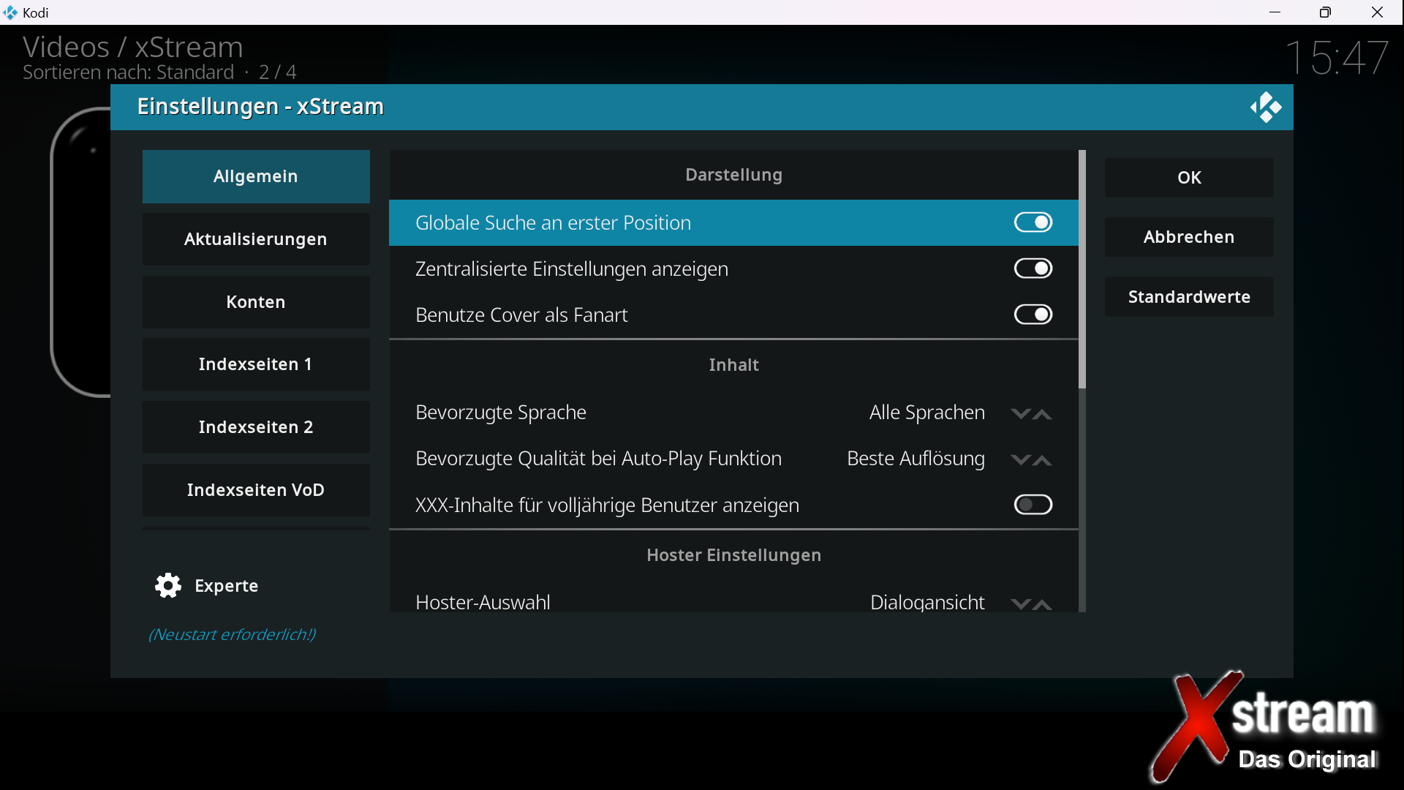Disable Zentralisierte Einstellungen anzeigen switch
Screen dimensions: 1404x790
(x=1033, y=268)
